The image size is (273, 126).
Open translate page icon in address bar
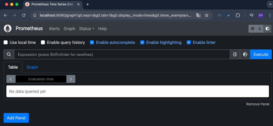(198, 15)
